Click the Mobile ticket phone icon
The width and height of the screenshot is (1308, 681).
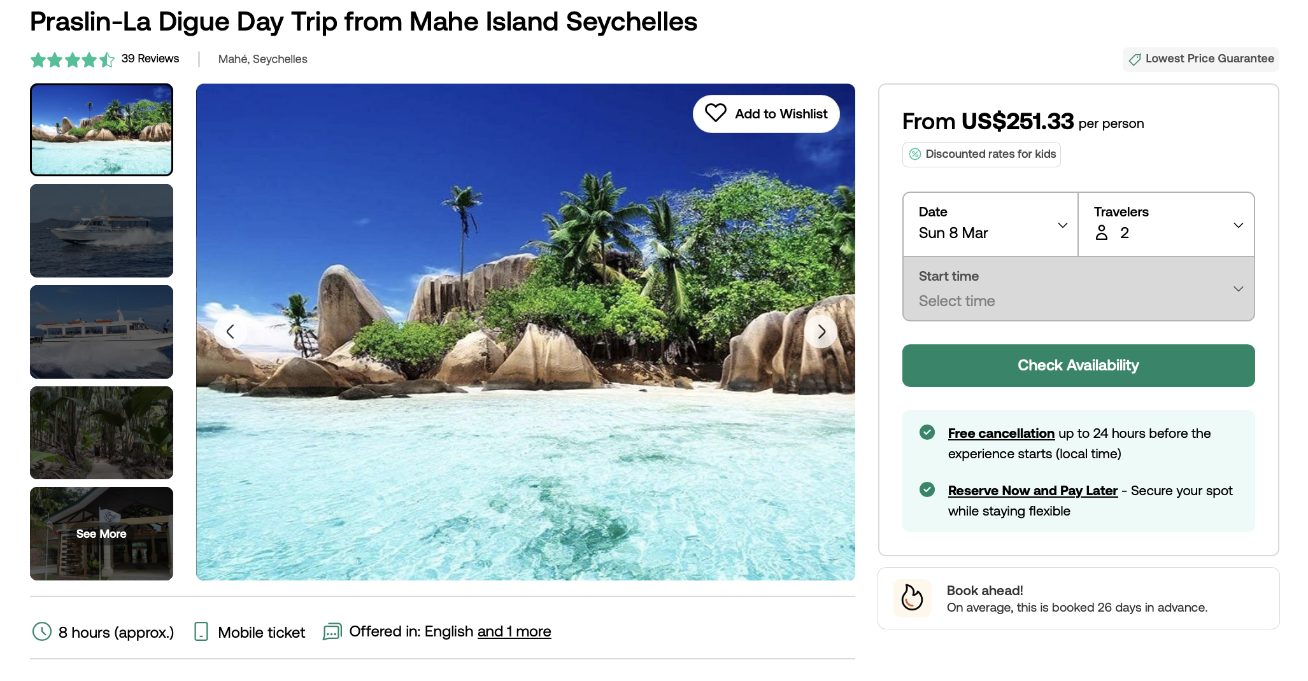(x=201, y=631)
